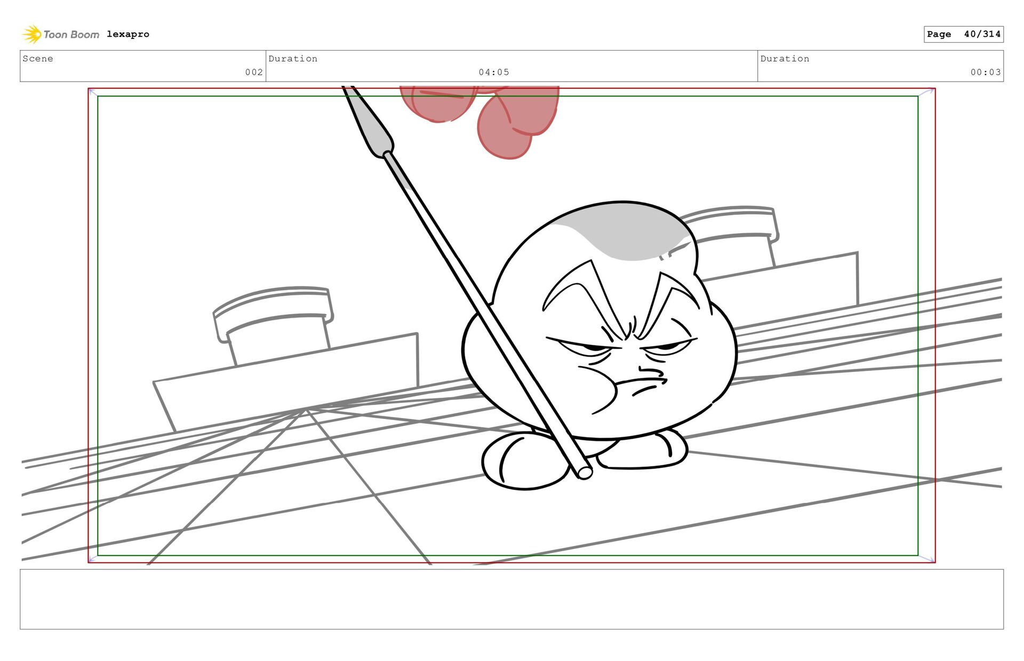The height and width of the screenshot is (661, 1024).
Task: Select the scene number '002'
Action: 254,72
